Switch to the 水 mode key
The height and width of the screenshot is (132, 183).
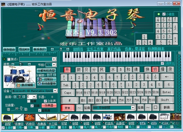[x=113, y=69]
